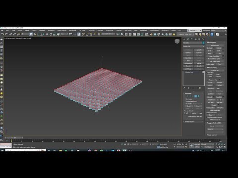238x178 pixels.
Task: Click the ViewCube in viewport corner
Action: [x=177, y=41]
